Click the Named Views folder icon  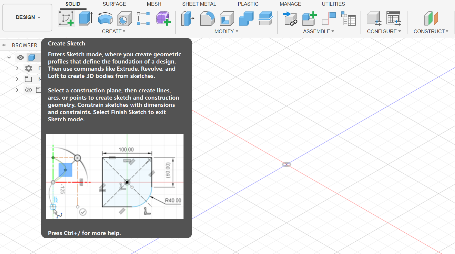(28, 79)
